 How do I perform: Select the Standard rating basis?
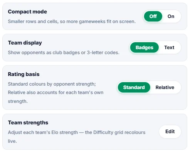pyautogui.click(x=134, y=88)
